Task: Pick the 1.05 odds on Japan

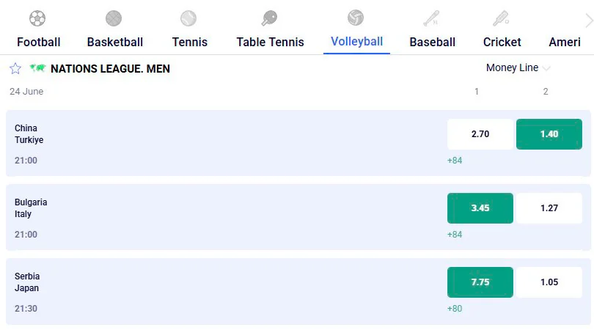Action: [x=549, y=282]
